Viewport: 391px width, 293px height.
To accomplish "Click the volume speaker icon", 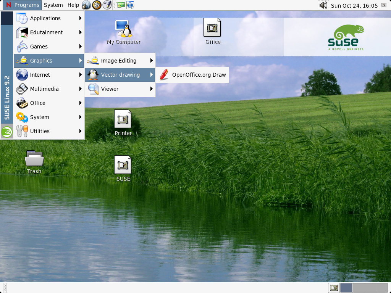I will pos(323,5).
